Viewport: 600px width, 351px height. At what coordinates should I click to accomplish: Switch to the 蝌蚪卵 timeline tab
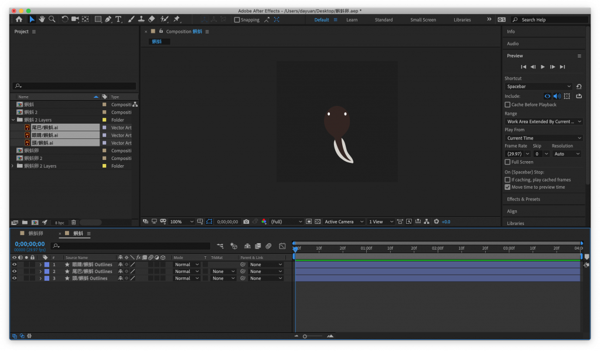click(36, 233)
